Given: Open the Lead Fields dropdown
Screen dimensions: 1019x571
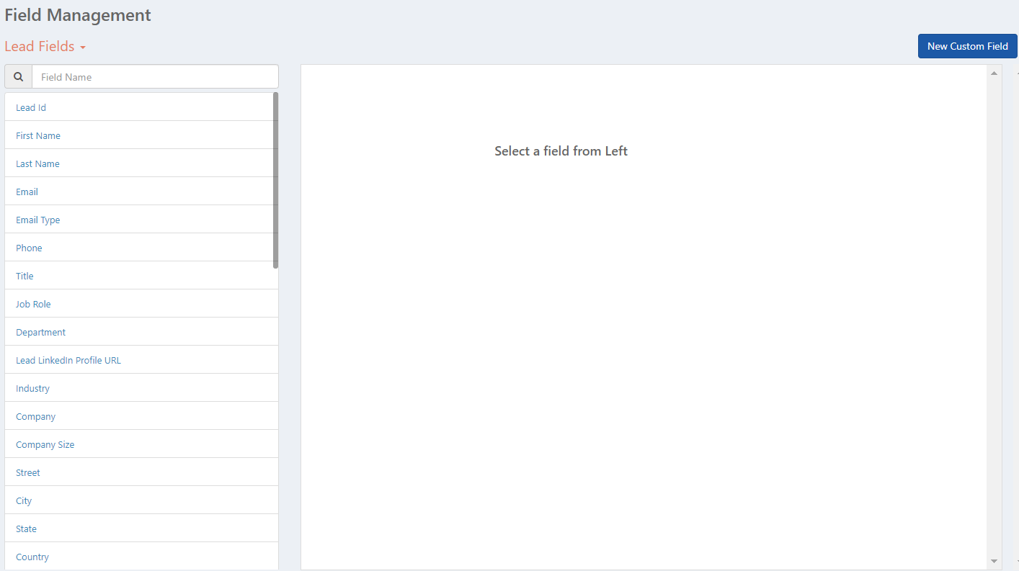Looking at the screenshot, I should click(45, 46).
